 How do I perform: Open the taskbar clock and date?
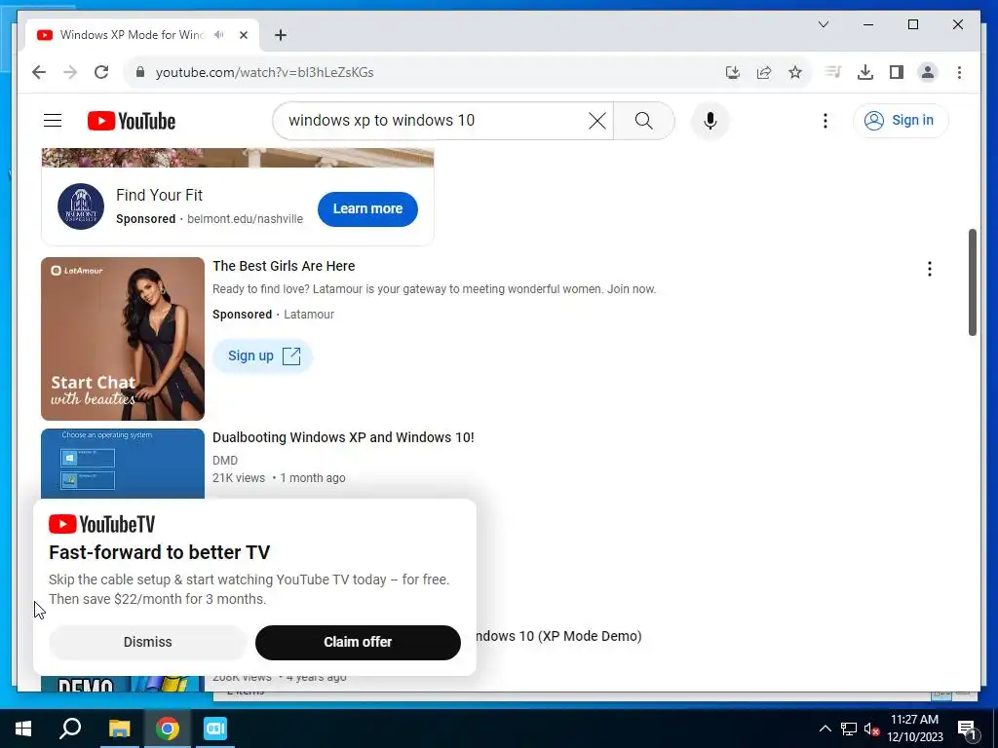coord(915,729)
